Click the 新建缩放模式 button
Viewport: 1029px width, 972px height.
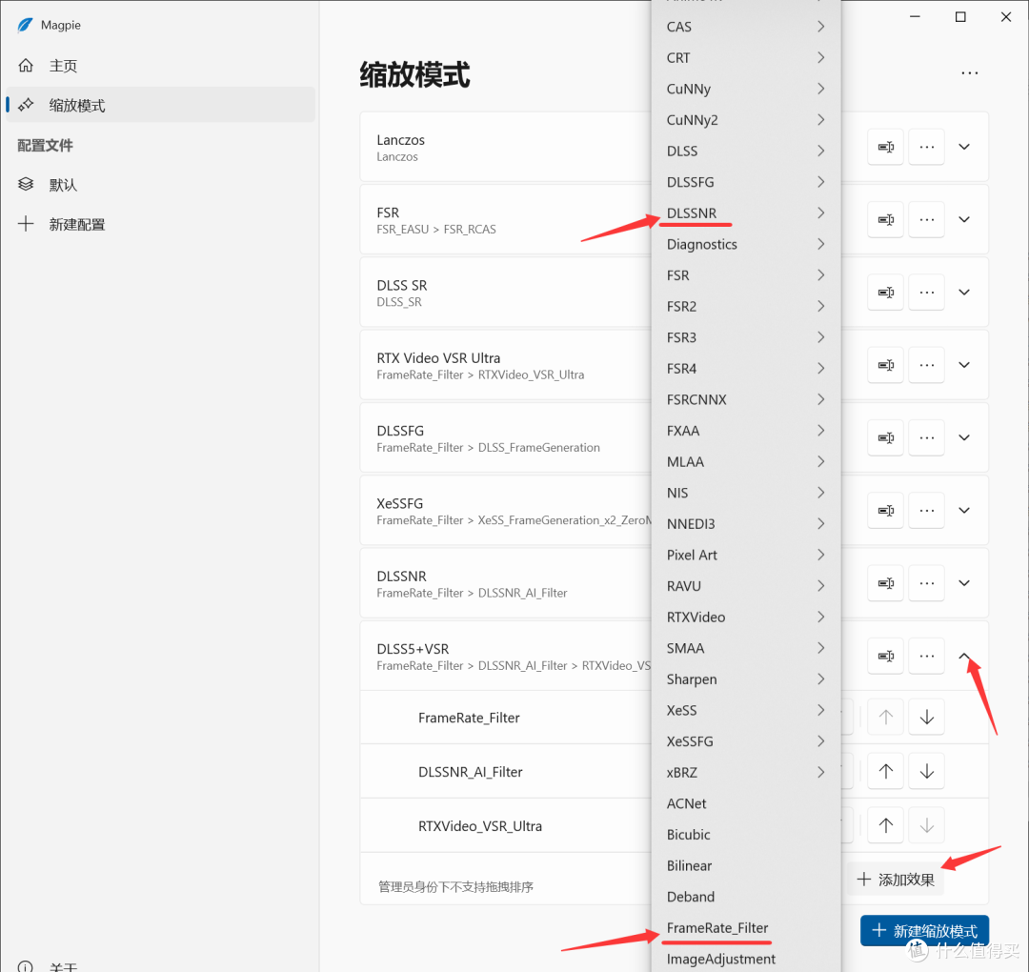pos(924,931)
